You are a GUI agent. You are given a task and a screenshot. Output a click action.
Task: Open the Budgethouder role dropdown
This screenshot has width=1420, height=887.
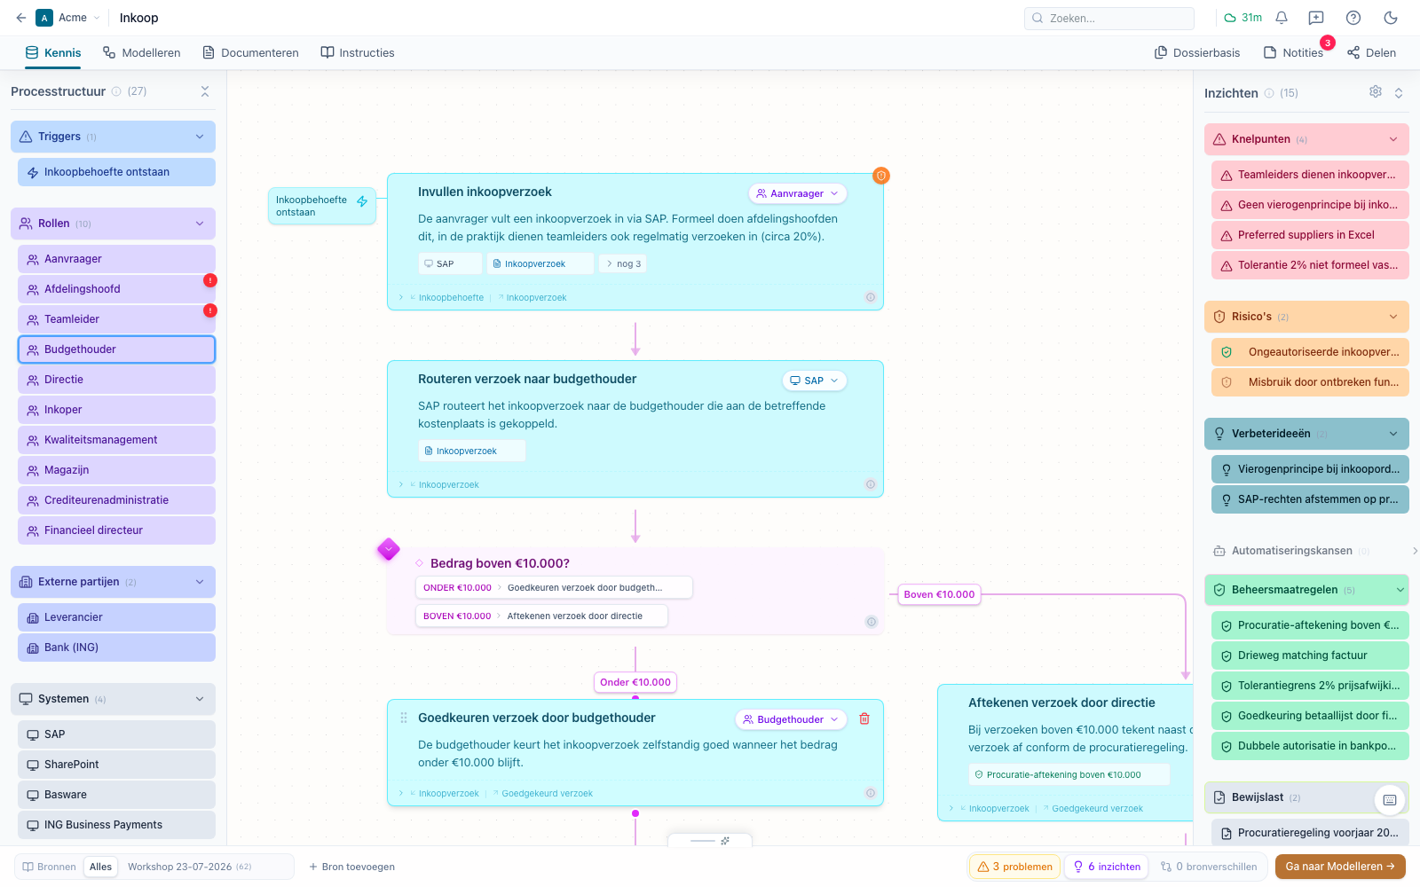click(x=790, y=719)
